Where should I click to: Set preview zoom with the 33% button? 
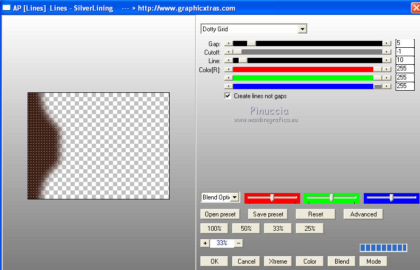(x=278, y=229)
